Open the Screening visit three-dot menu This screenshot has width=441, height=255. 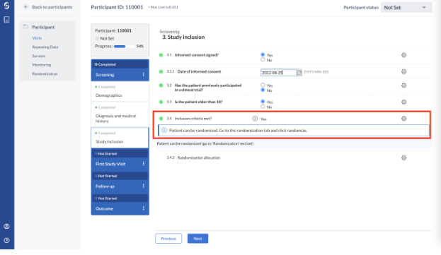point(144,74)
